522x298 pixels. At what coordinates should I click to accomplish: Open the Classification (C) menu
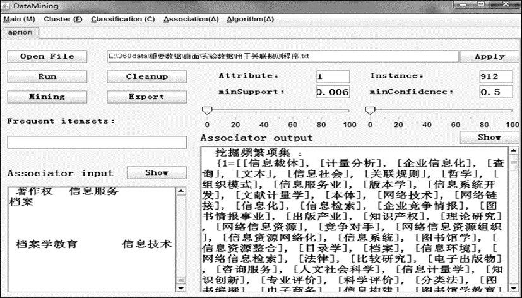point(123,20)
